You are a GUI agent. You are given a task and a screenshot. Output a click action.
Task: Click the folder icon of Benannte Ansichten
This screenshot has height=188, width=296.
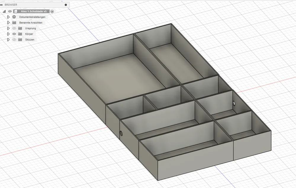pos(14,23)
